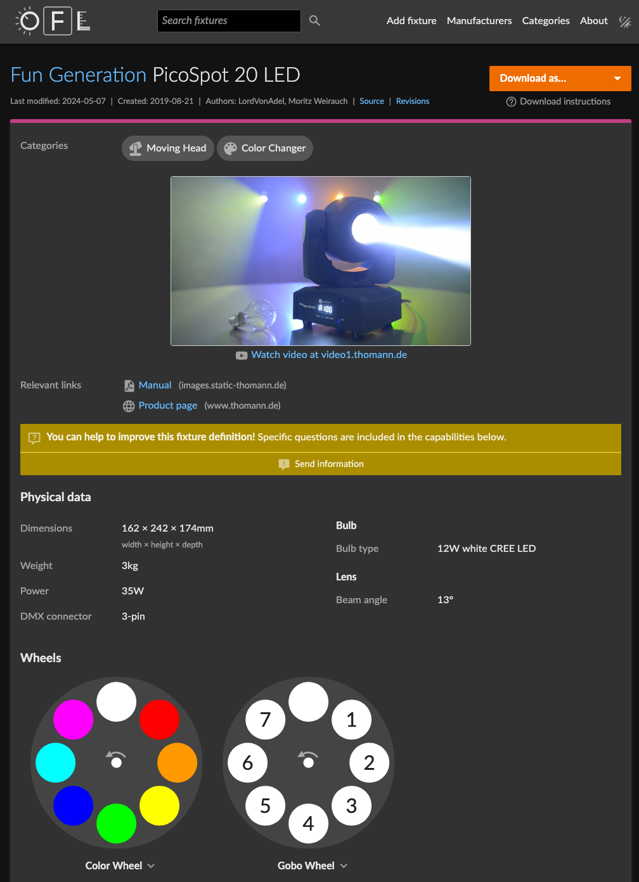
Task: Click the help question speech-bubble icon
Action: (x=34, y=438)
